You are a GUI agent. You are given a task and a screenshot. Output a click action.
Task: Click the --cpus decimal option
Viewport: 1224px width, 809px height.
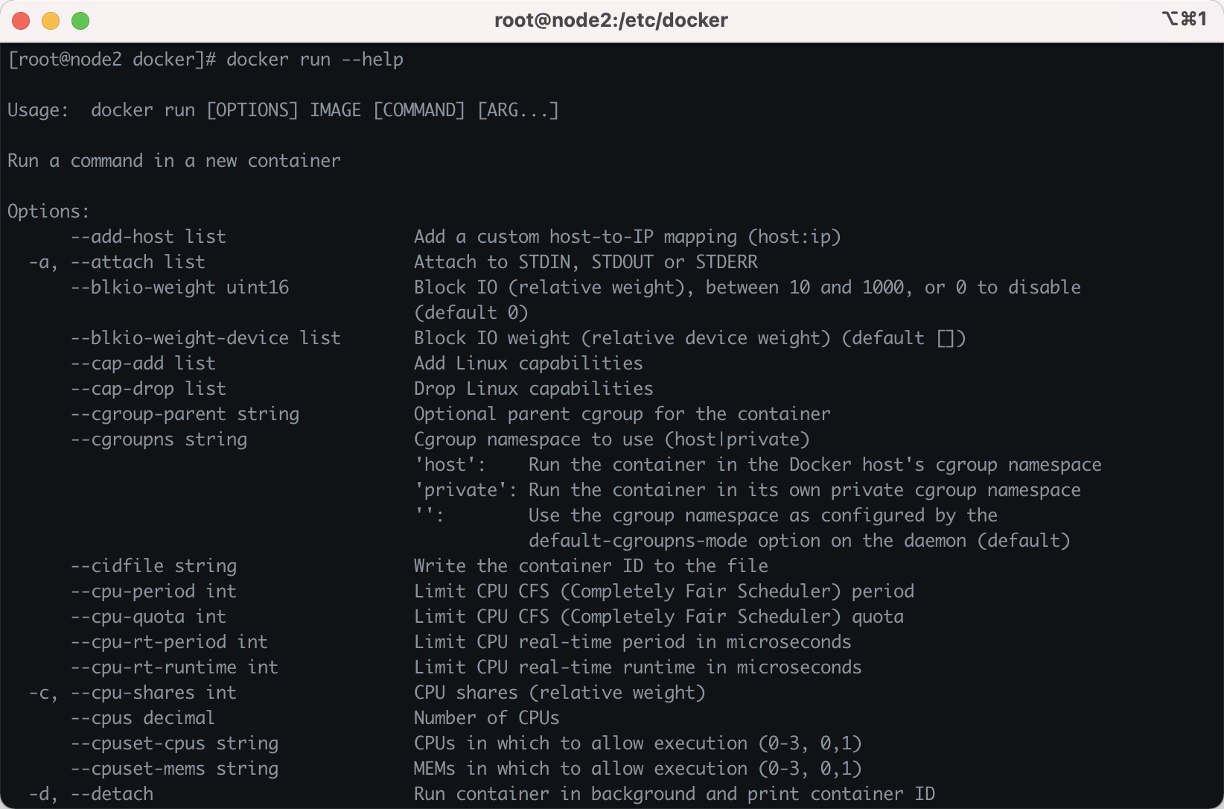143,718
